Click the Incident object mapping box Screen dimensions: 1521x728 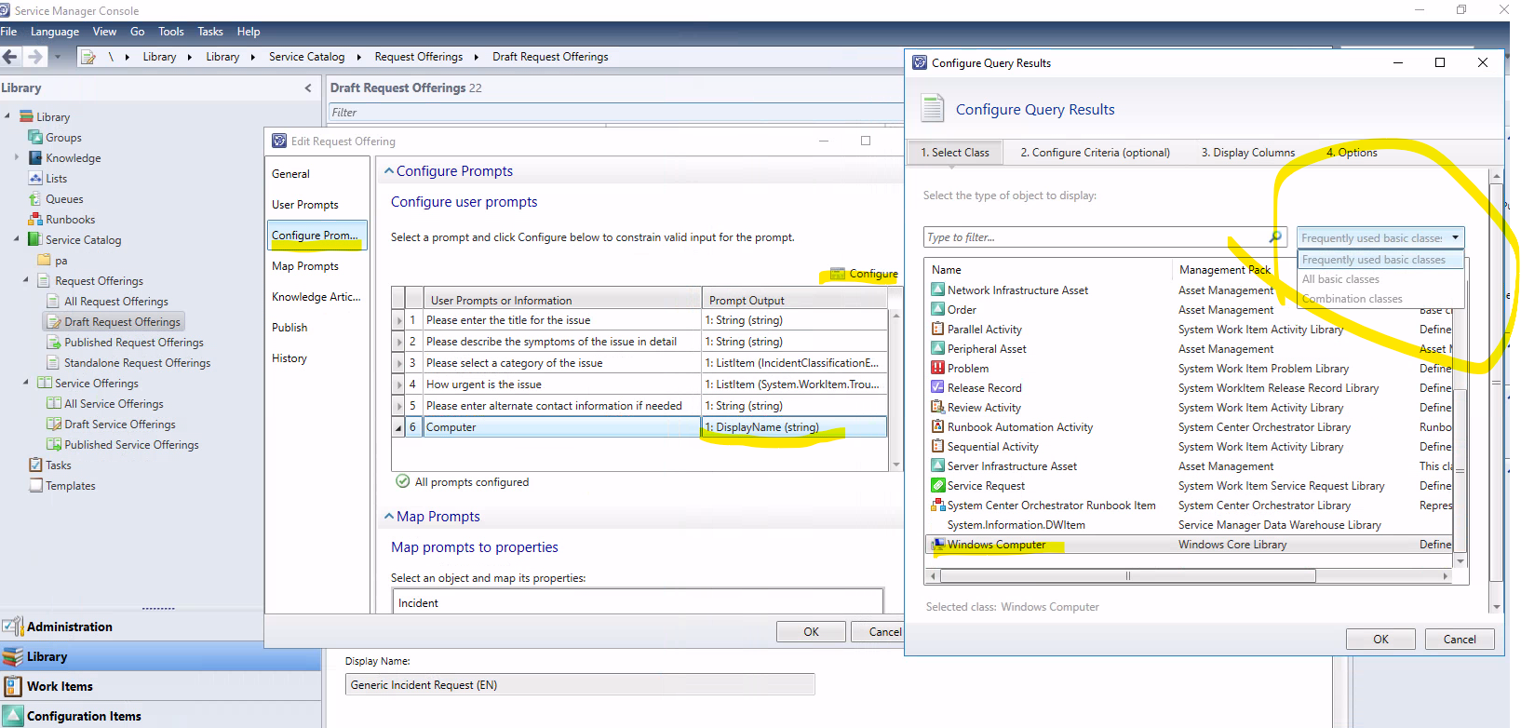tap(638, 602)
